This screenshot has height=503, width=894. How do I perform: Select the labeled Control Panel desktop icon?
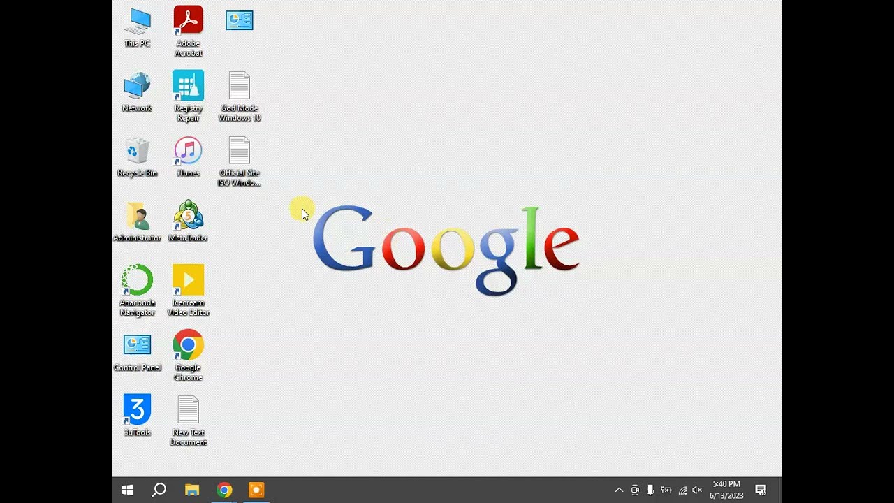click(137, 352)
